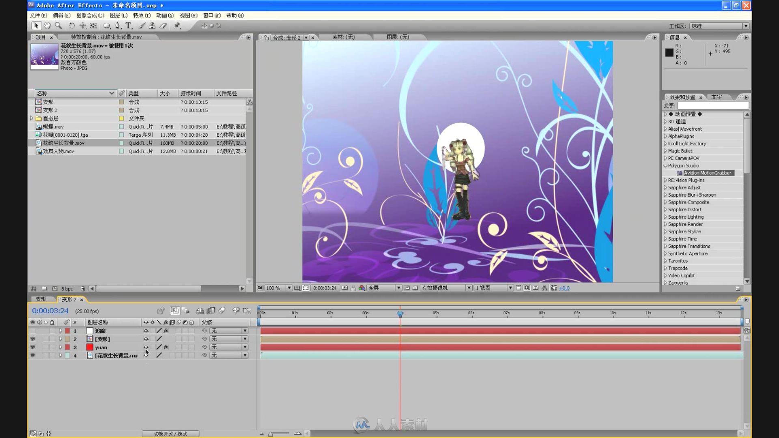Toggle quality switch on [变形] layer
Image resolution: width=779 pixels, height=438 pixels.
tap(159, 339)
